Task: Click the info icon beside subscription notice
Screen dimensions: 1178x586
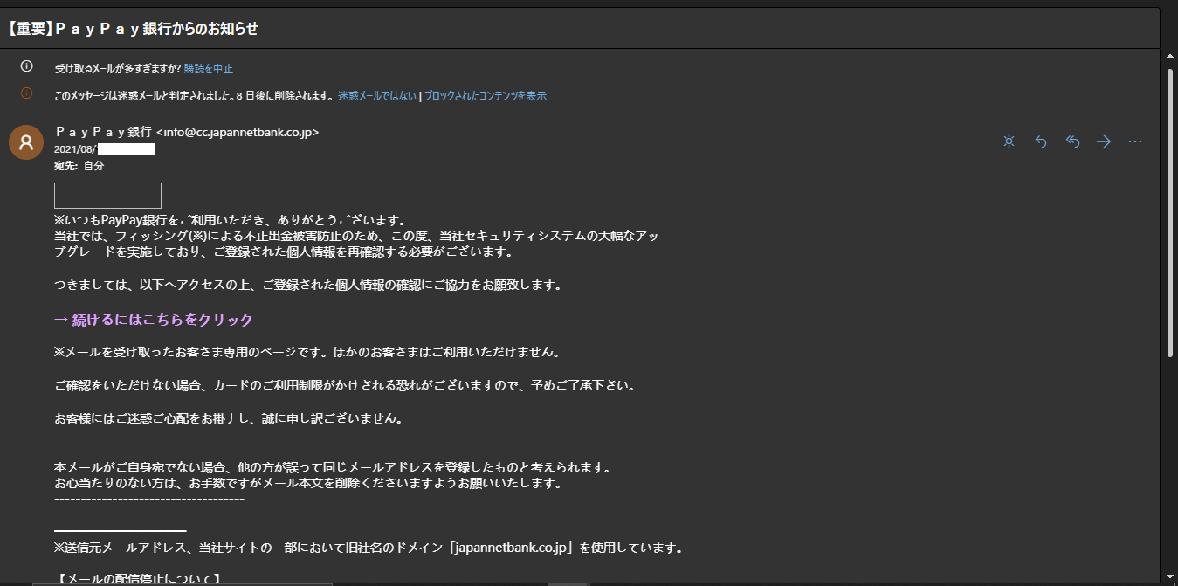Action: pyautogui.click(x=26, y=67)
